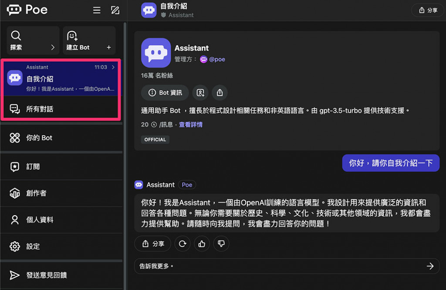Click the 你的 Bot four-circles icon
446x290 pixels.
[15, 138]
